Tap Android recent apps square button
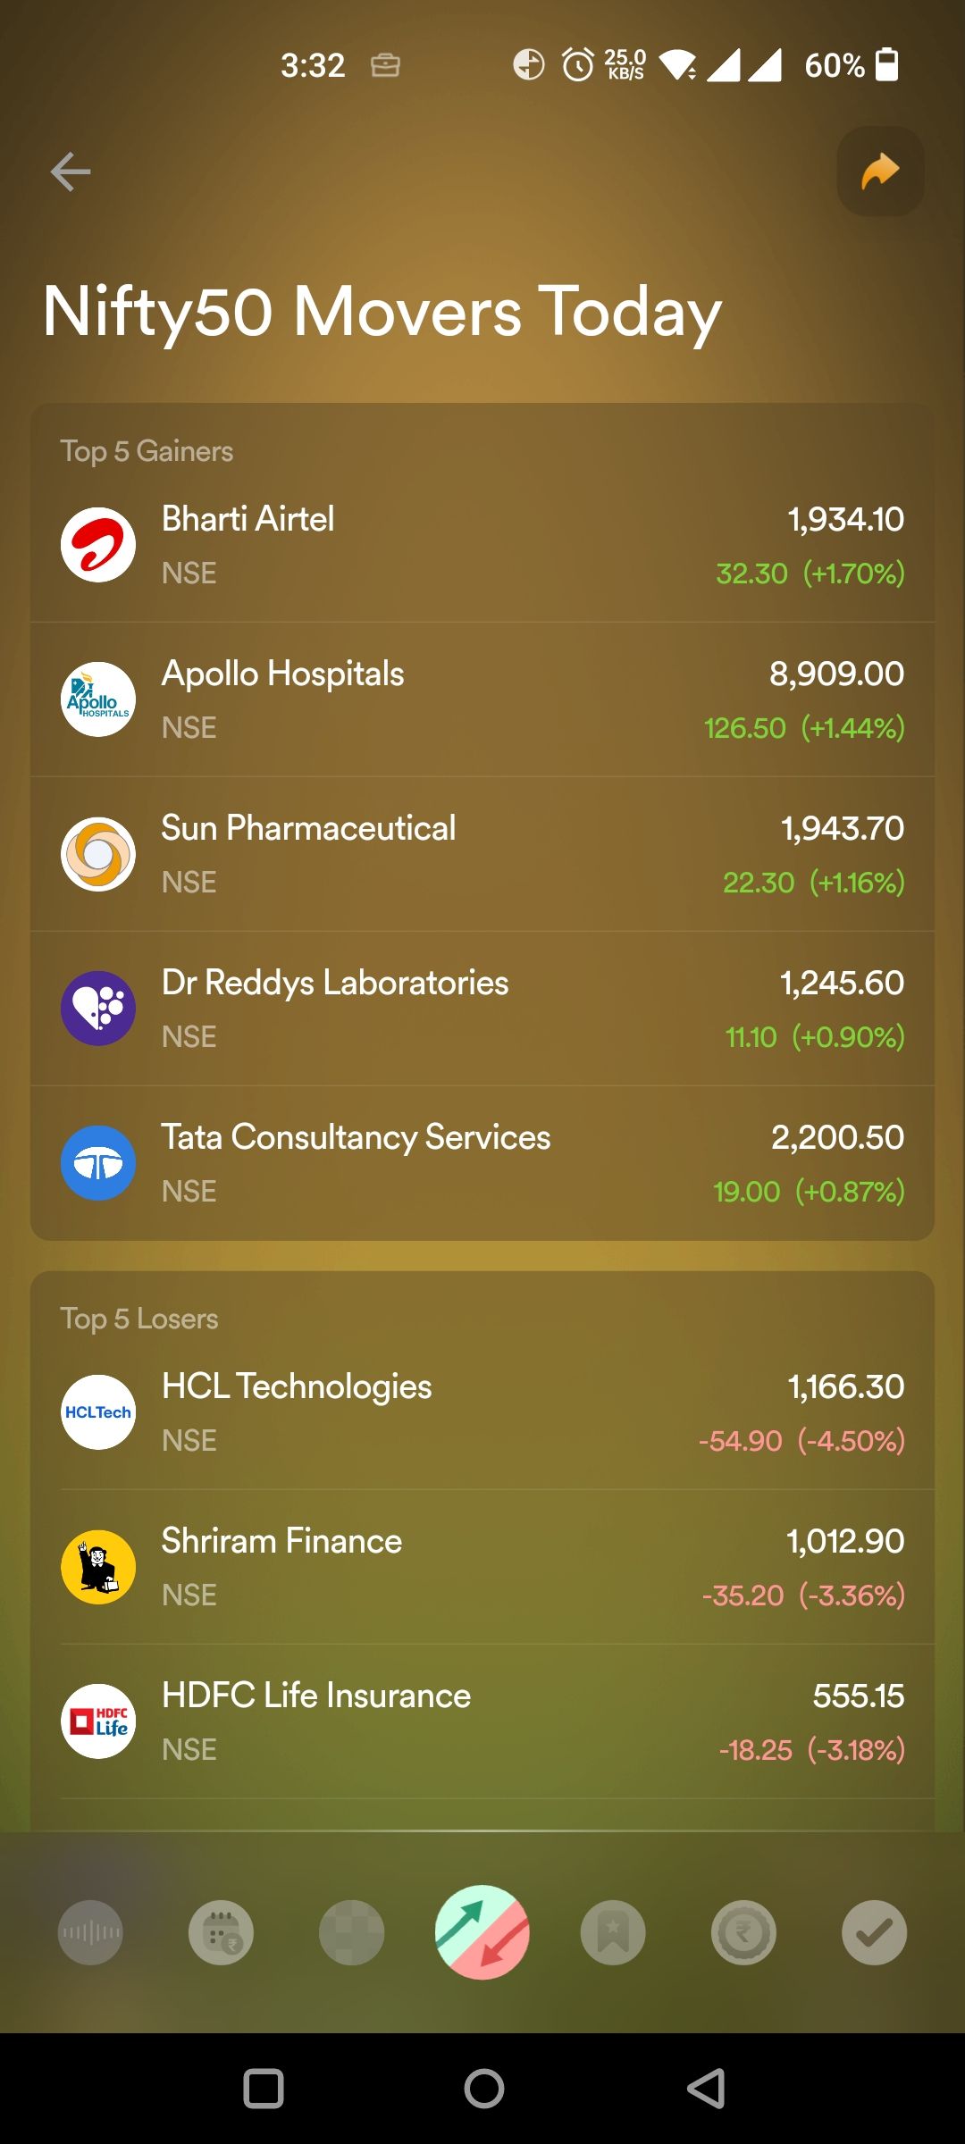Screen dimensions: 965x2144 point(264,2089)
